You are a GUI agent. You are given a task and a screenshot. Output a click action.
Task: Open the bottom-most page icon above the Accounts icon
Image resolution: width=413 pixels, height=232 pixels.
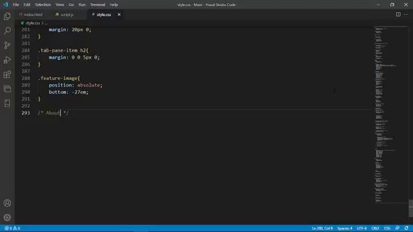[x=7, y=103]
